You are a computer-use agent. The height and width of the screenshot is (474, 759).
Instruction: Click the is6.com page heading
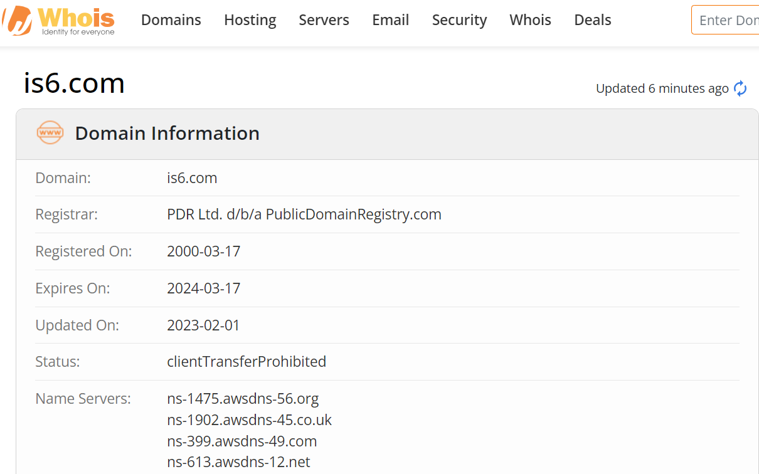coord(74,83)
